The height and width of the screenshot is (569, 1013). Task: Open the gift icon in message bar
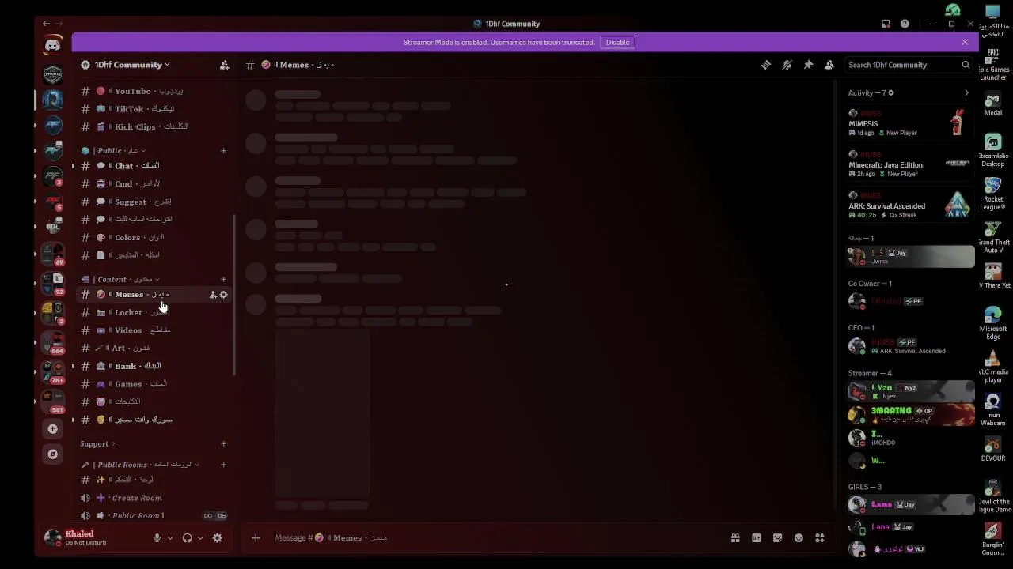tap(735, 538)
